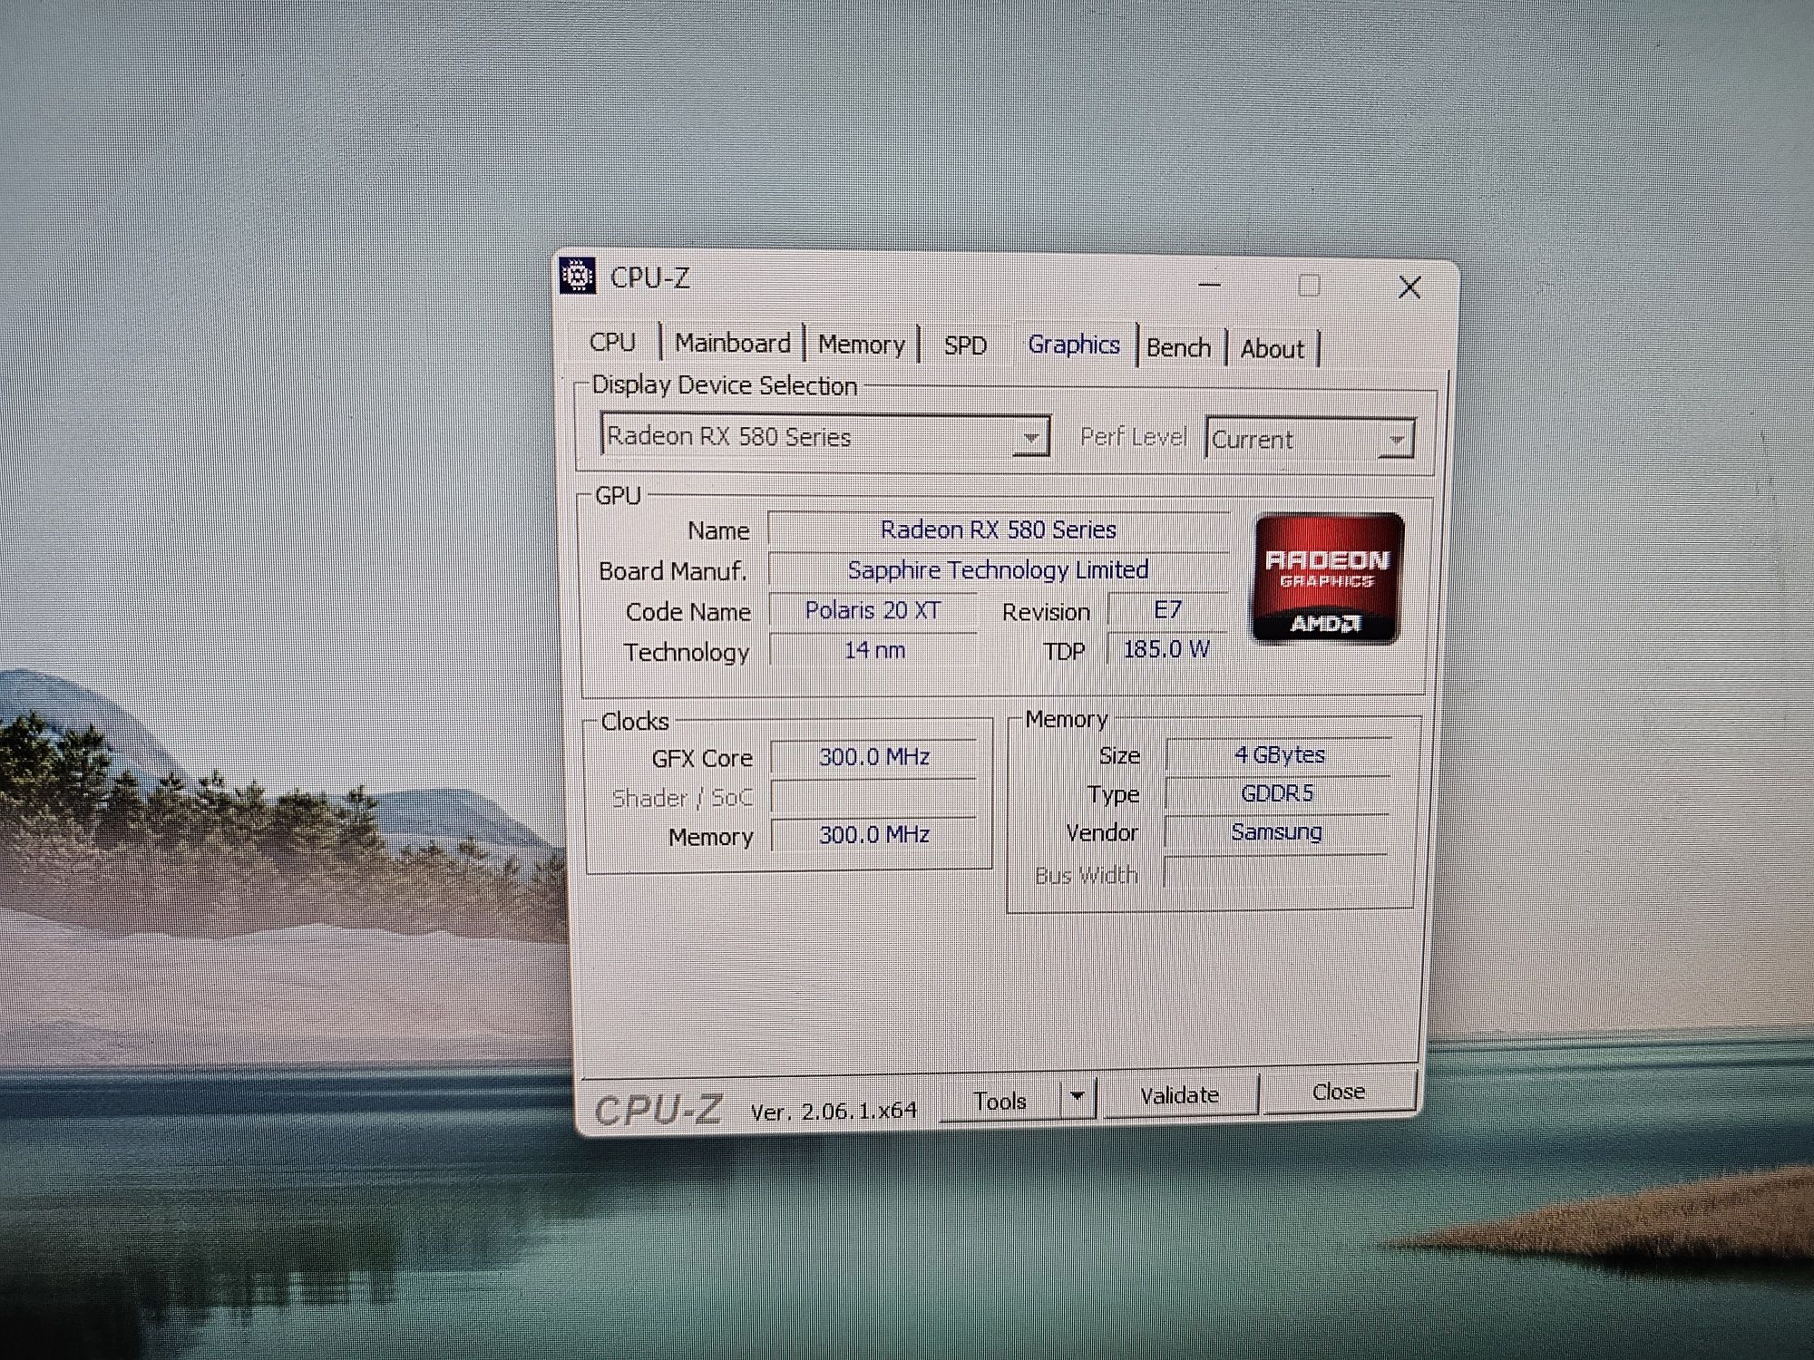Viewport: 1814px width, 1360px height.
Task: Click the version text Ver. 2.06.1.x64
Action: tap(834, 1111)
